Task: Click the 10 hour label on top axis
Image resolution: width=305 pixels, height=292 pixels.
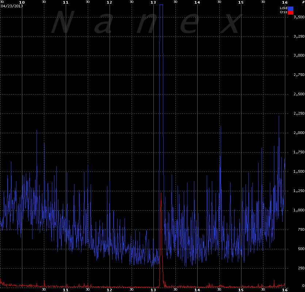Action: tap(22, 2)
